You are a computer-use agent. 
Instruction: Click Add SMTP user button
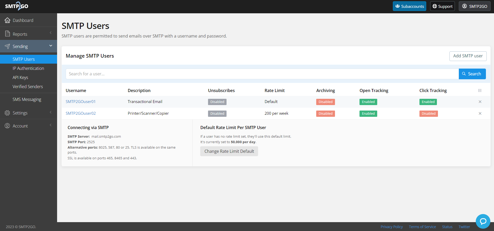(x=468, y=56)
